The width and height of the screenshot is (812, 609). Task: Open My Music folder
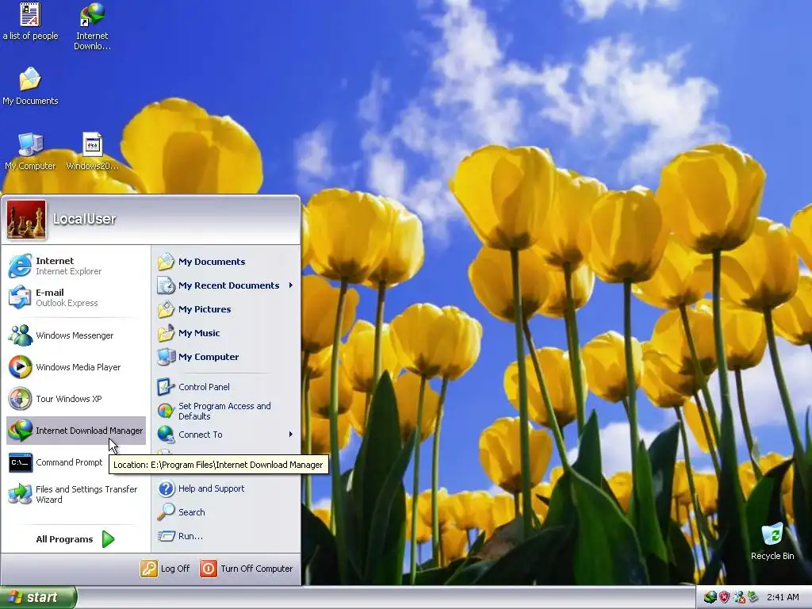click(226, 333)
